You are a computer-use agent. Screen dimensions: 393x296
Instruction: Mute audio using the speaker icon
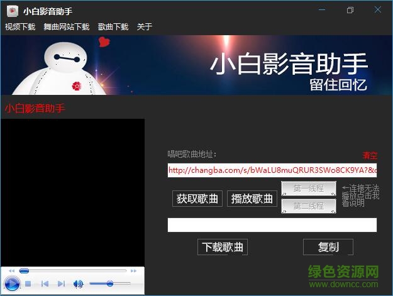pyautogui.click(x=78, y=284)
